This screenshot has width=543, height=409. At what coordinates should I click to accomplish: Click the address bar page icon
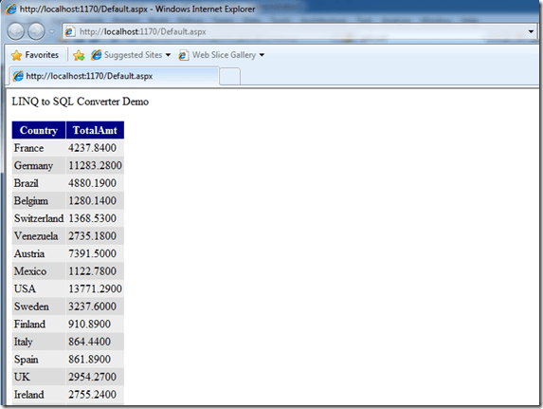[69, 32]
